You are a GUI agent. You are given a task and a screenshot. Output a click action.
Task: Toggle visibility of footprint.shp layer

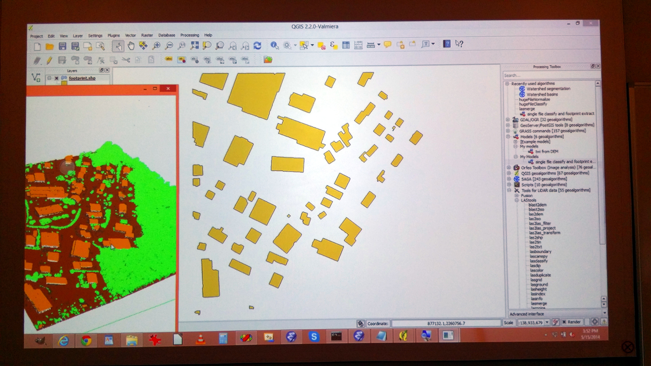57,78
